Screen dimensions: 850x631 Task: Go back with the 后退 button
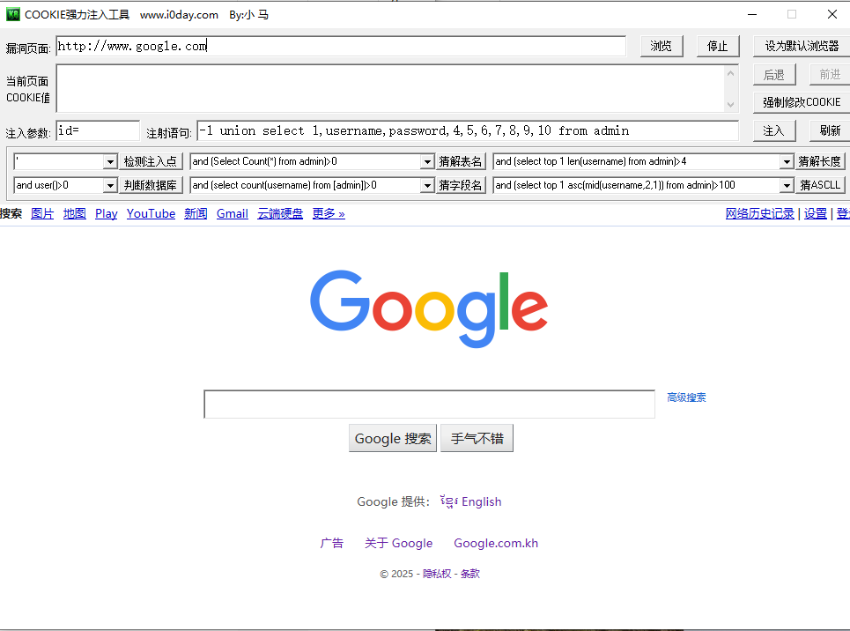pyautogui.click(x=774, y=74)
